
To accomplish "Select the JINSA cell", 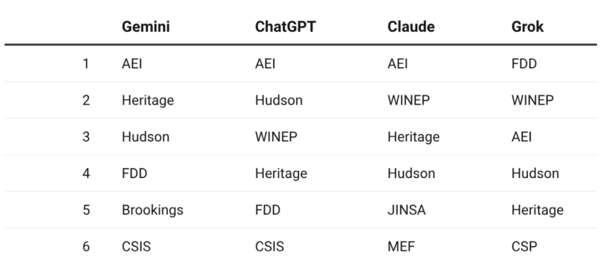I will 402,209.
